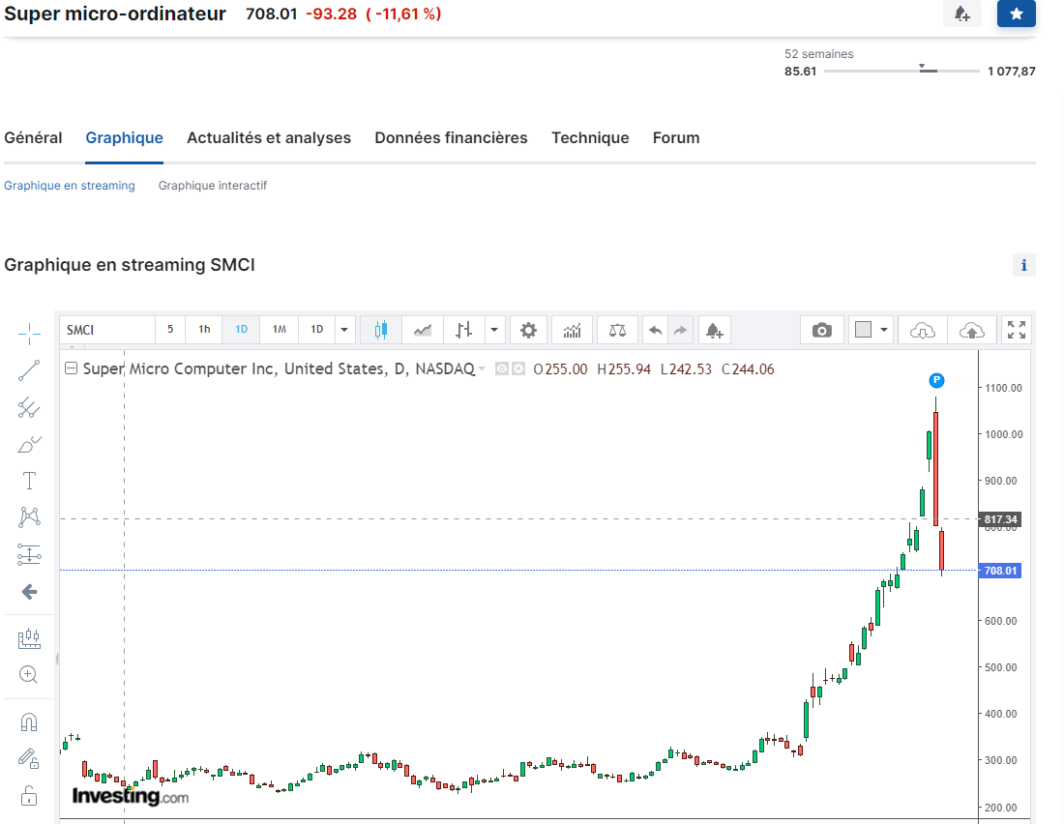Click the Graphique en streaming SMCI heading
This screenshot has height=824, width=1064.
(130, 265)
